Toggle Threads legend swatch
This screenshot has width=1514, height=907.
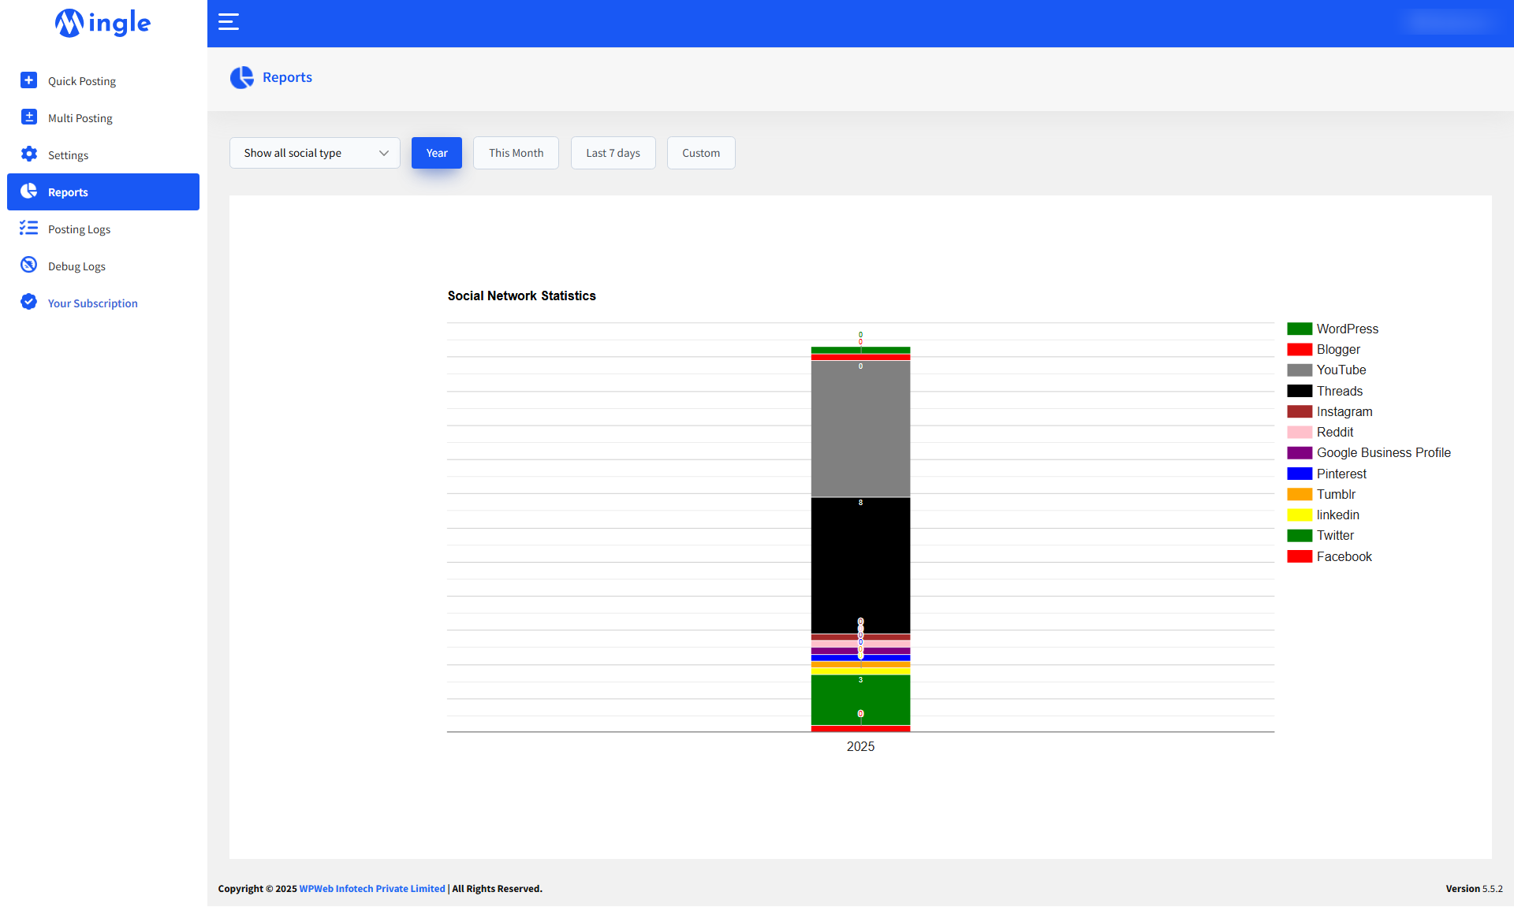(x=1300, y=391)
